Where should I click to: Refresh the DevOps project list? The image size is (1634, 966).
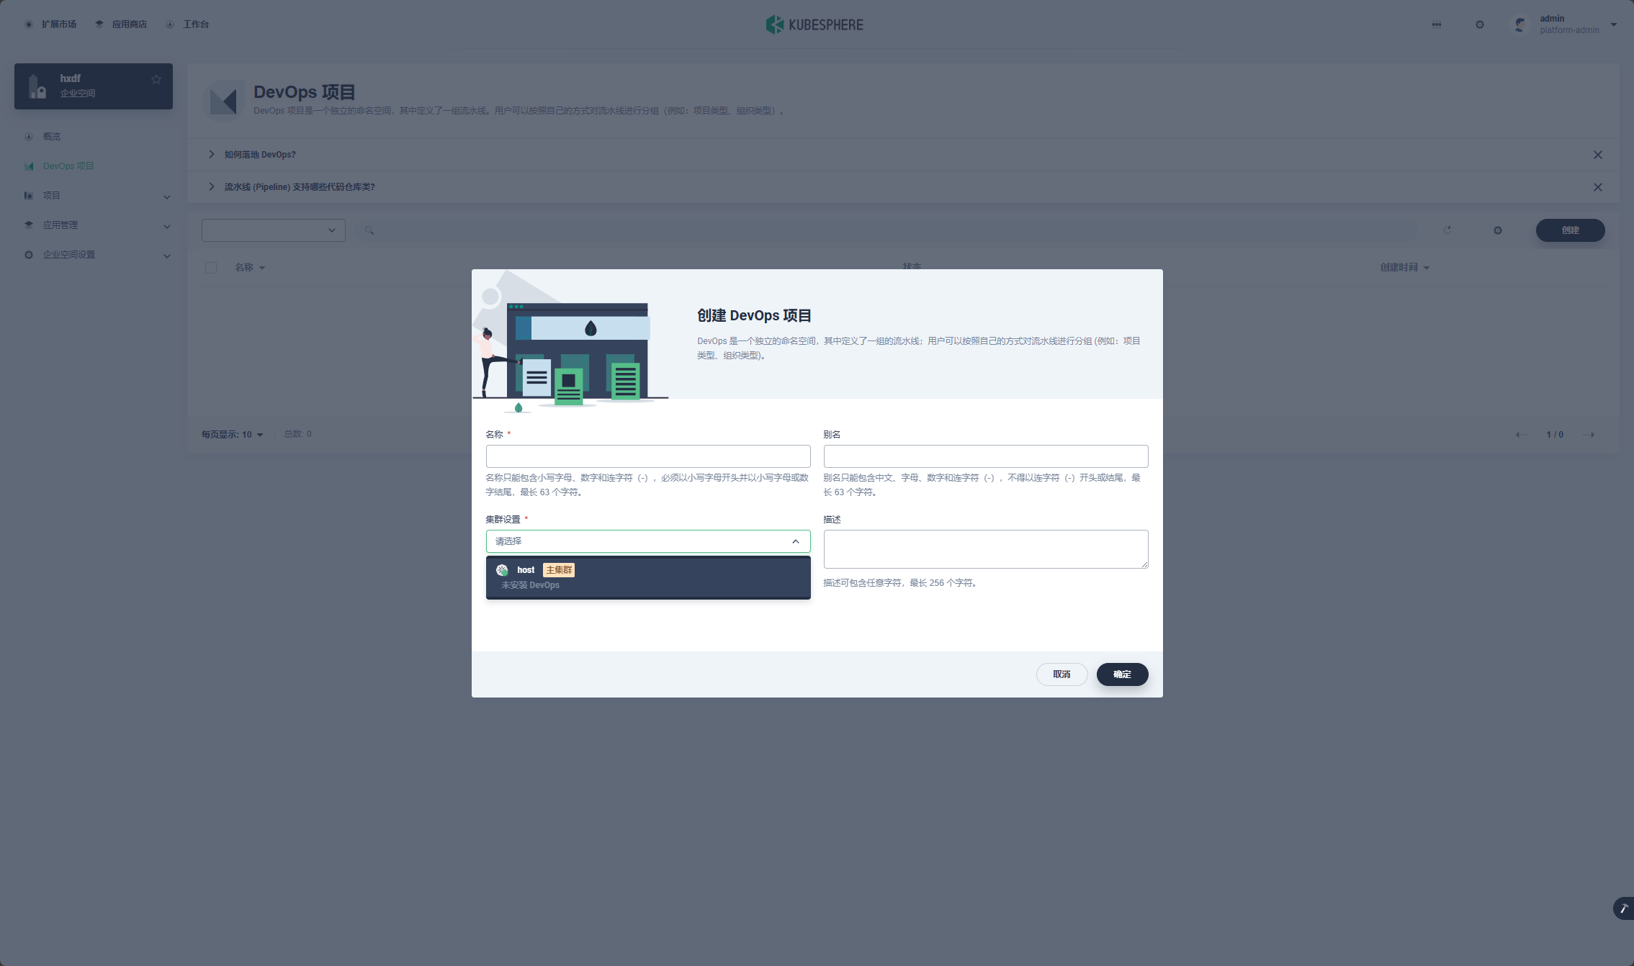coord(1447,230)
